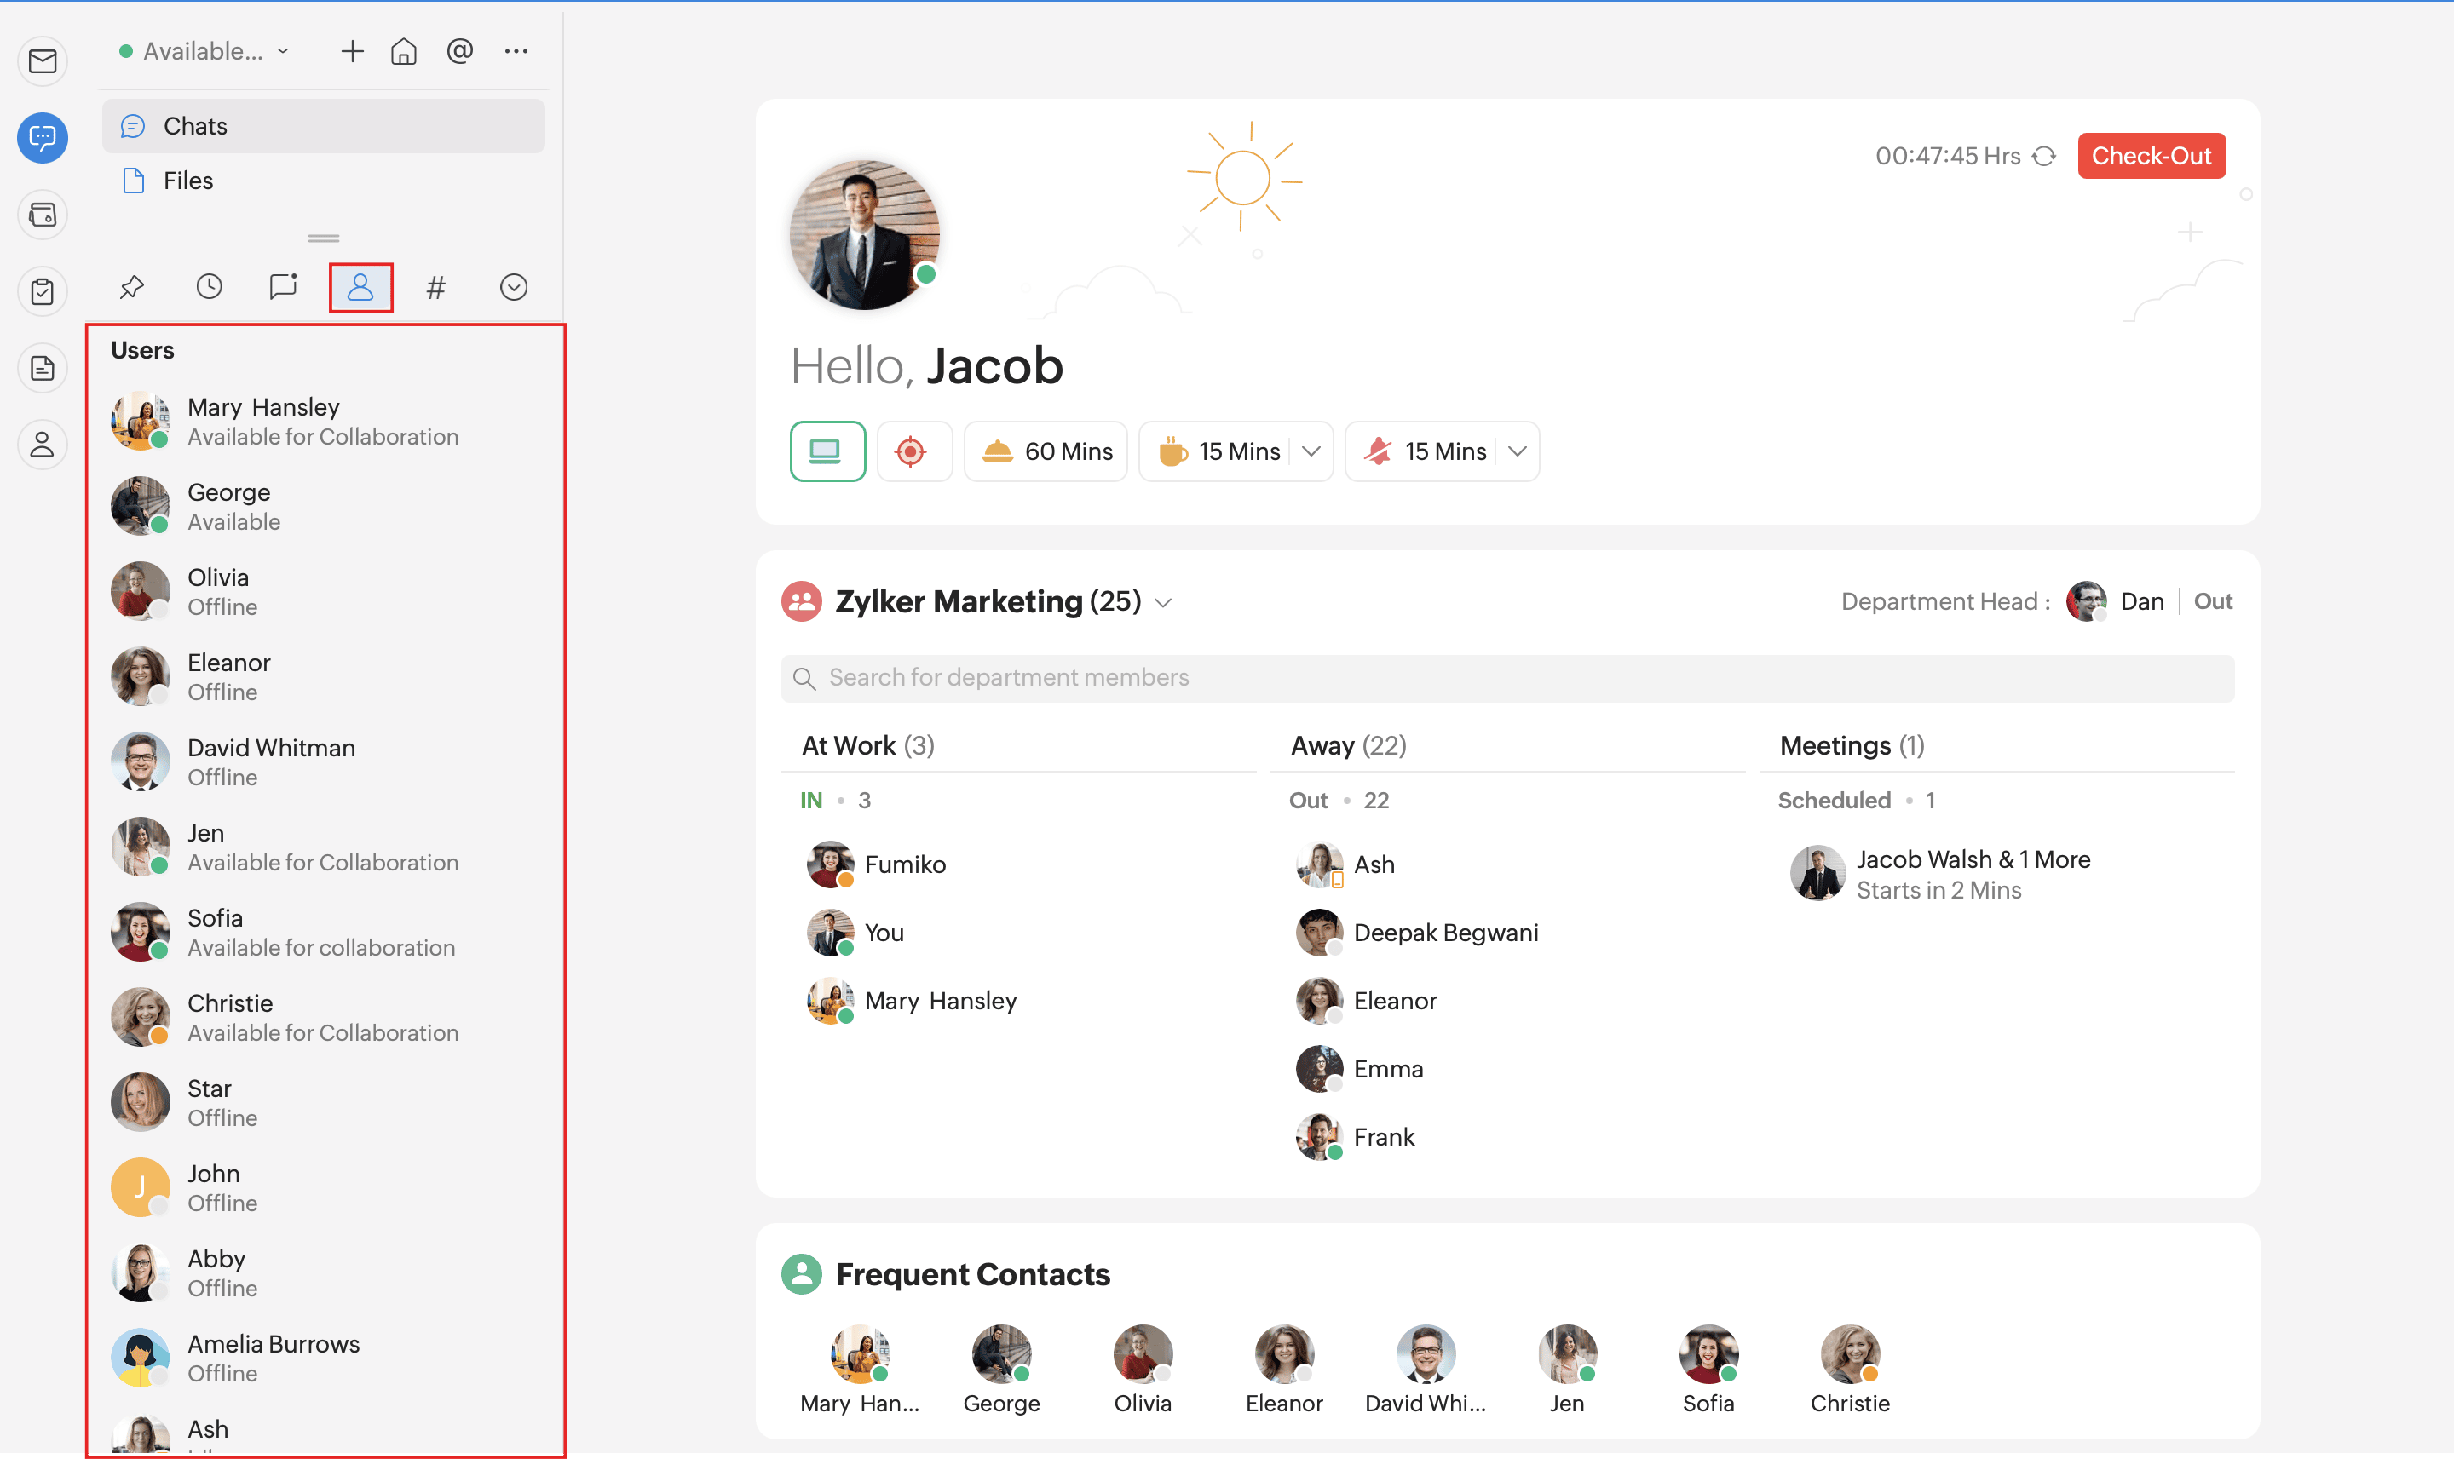Viewport: 2454px width, 1459px height.
Task: Click the pinned chats pin icon
Action: click(132, 287)
